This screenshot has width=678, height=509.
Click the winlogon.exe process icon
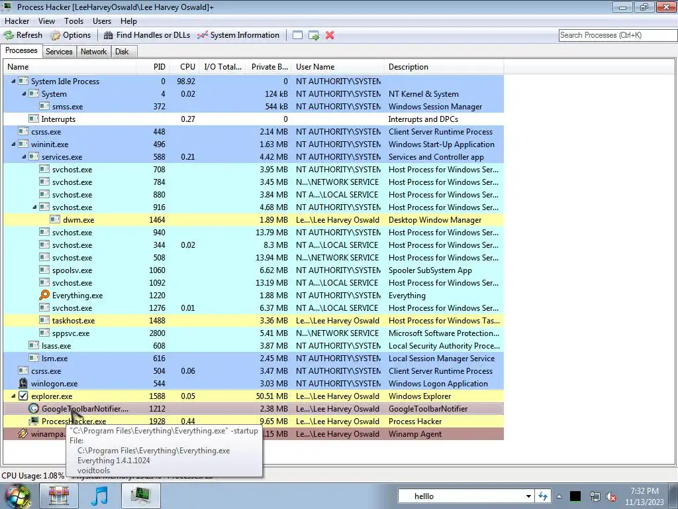(x=23, y=384)
